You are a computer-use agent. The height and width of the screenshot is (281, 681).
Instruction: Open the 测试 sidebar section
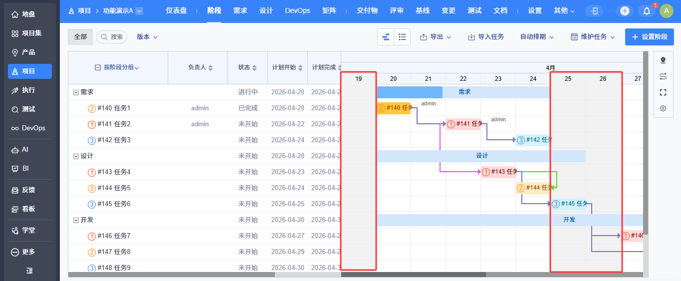30,109
